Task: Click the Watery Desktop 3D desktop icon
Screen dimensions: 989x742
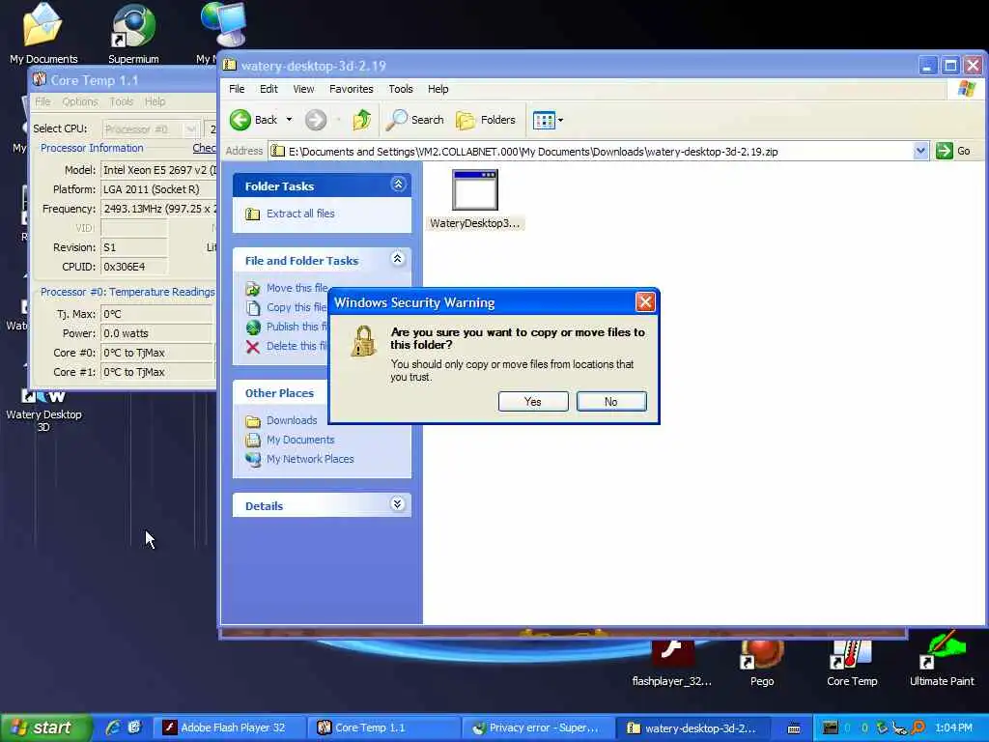Action: tap(43, 410)
